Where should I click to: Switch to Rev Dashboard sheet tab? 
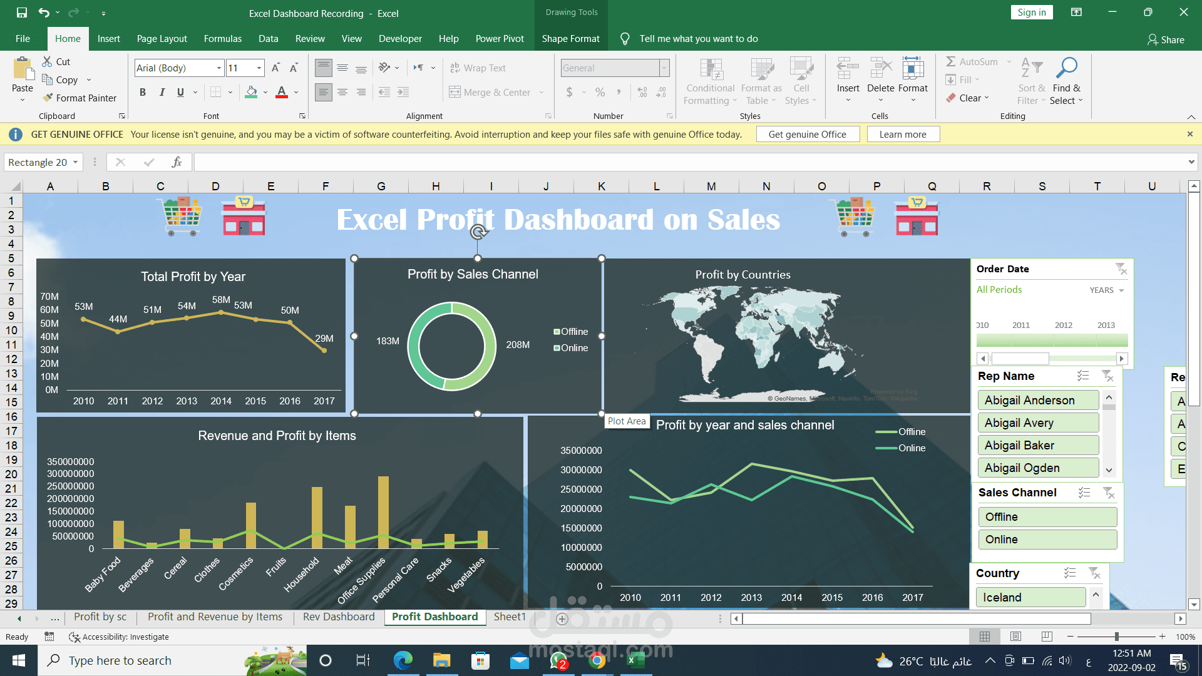click(x=339, y=617)
